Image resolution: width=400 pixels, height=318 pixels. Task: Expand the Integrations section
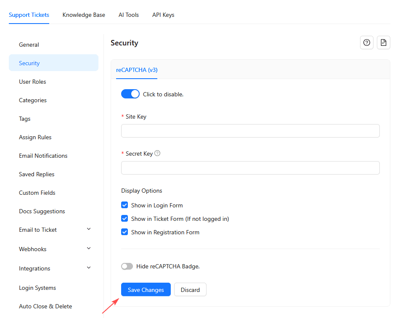[x=89, y=268]
